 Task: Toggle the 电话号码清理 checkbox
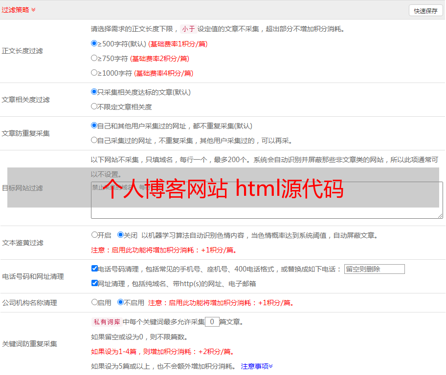tap(94, 269)
